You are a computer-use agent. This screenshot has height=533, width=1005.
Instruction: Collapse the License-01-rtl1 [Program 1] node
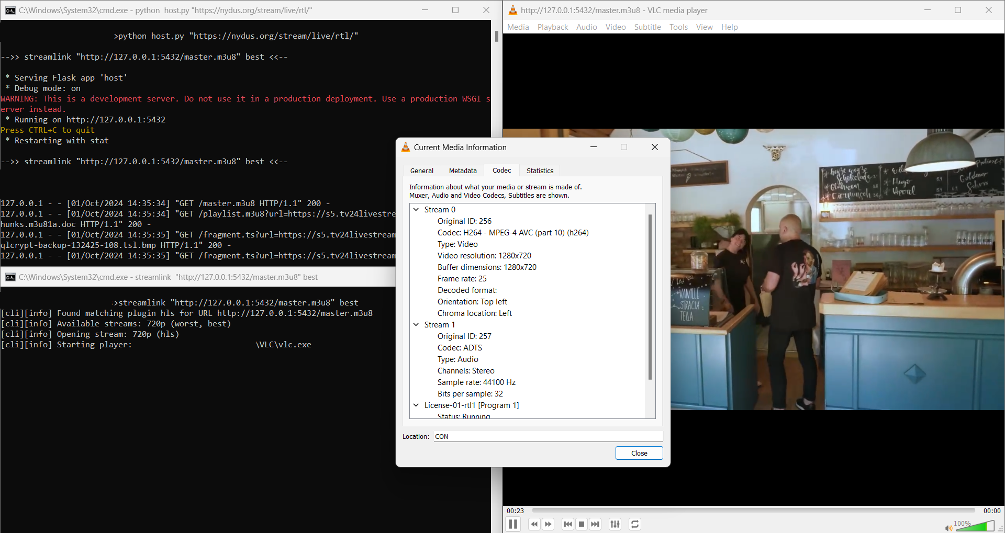416,405
